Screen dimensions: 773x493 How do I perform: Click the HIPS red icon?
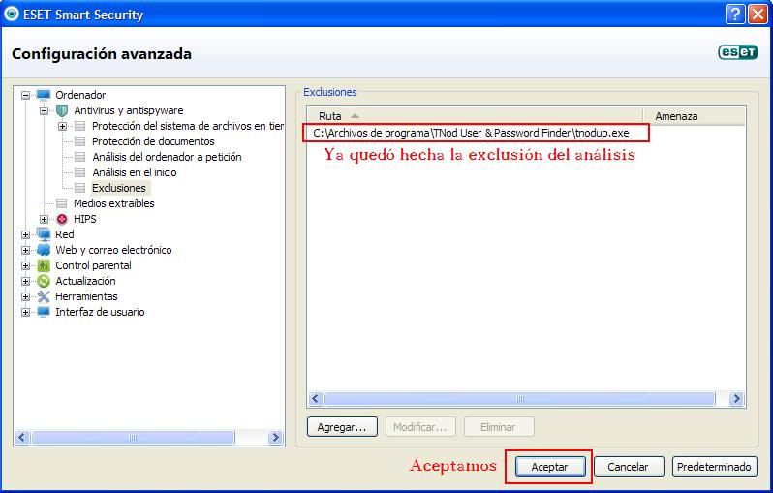tap(62, 219)
